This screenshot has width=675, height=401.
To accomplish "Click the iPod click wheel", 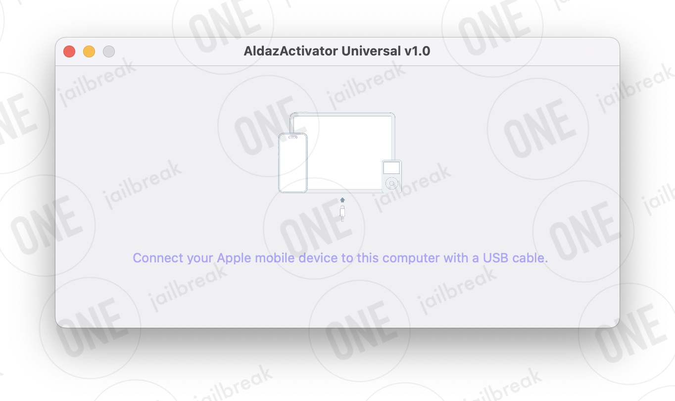I will point(391,184).
